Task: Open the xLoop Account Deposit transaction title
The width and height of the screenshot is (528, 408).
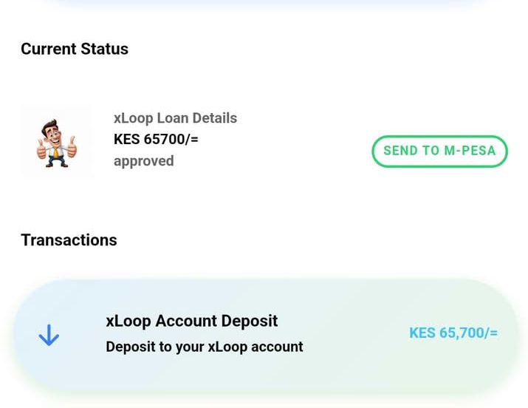Action: [x=191, y=321]
